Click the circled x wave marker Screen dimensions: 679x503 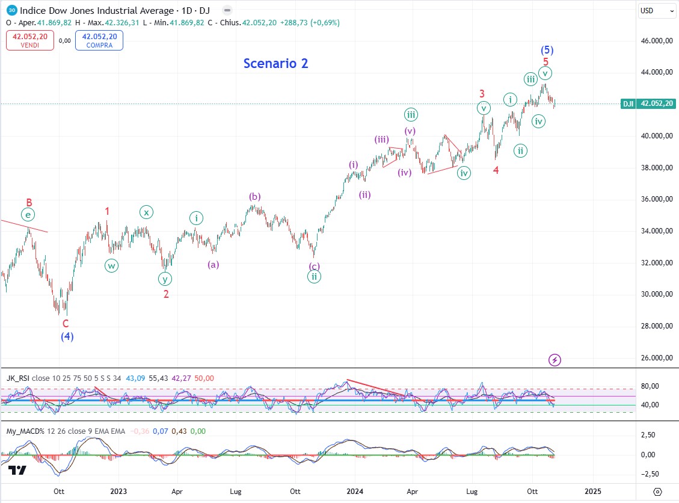point(146,212)
